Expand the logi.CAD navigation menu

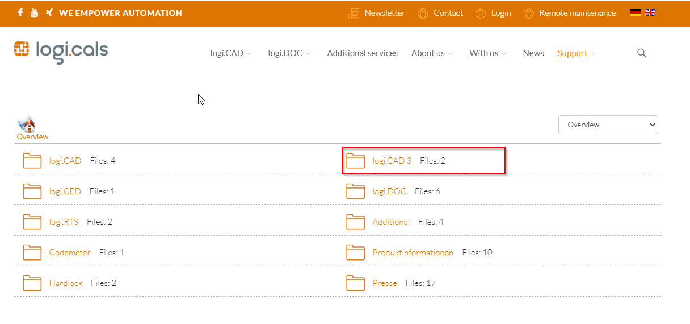[x=230, y=53]
